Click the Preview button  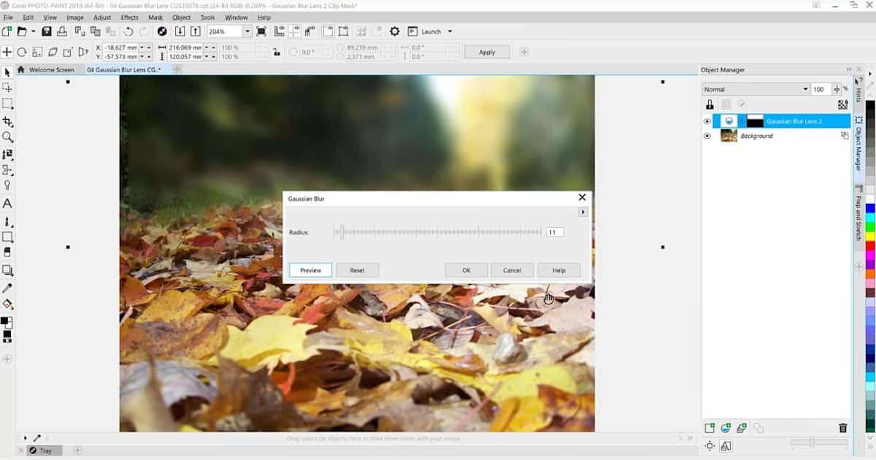click(x=310, y=270)
